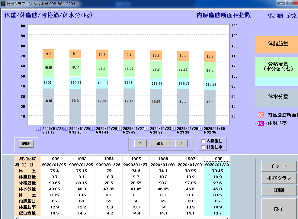Toggle the 体脂肪率 checkbox under the chart

tap(203, 147)
